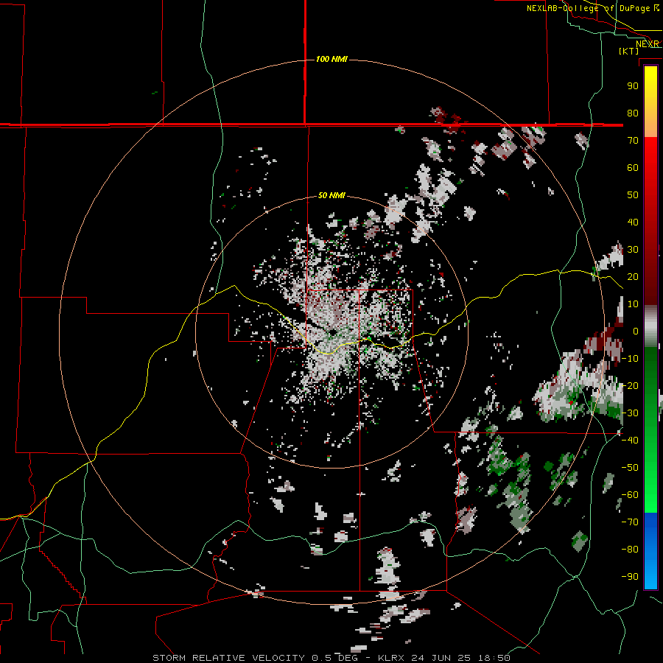The width and height of the screenshot is (663, 663).
Task: Pick the blue bottom segment of the color bar
Action: coord(650,550)
